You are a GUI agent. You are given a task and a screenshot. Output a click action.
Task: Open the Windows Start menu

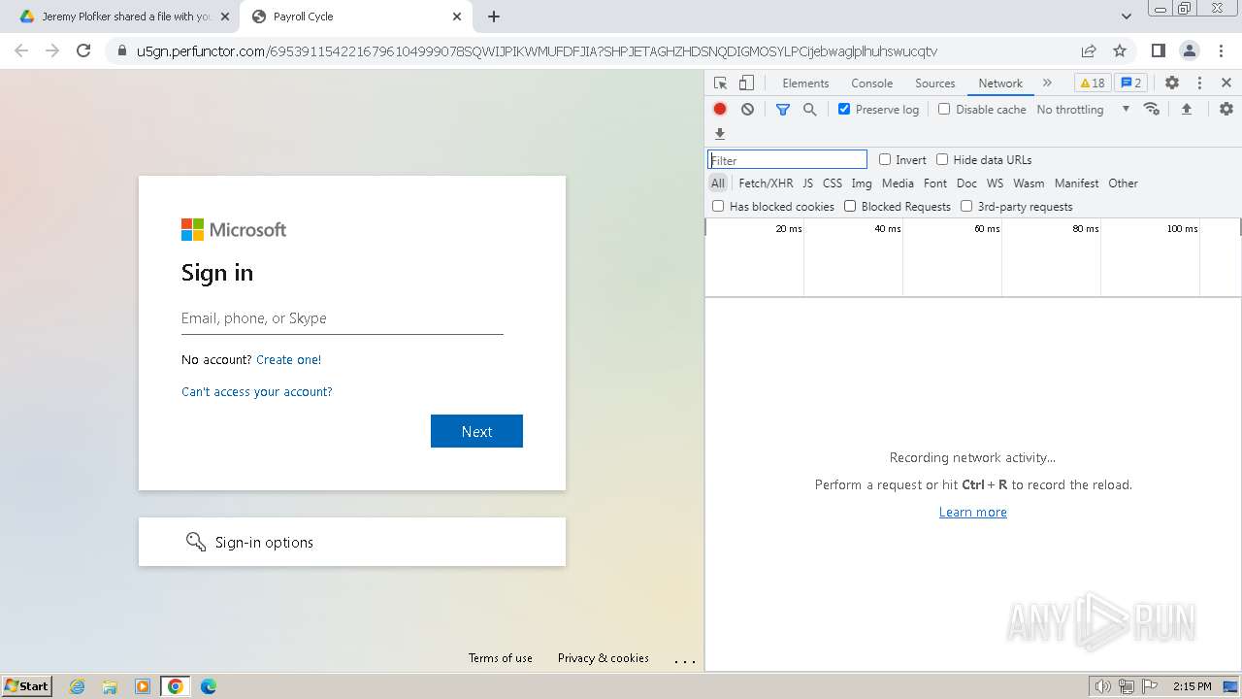click(x=27, y=686)
